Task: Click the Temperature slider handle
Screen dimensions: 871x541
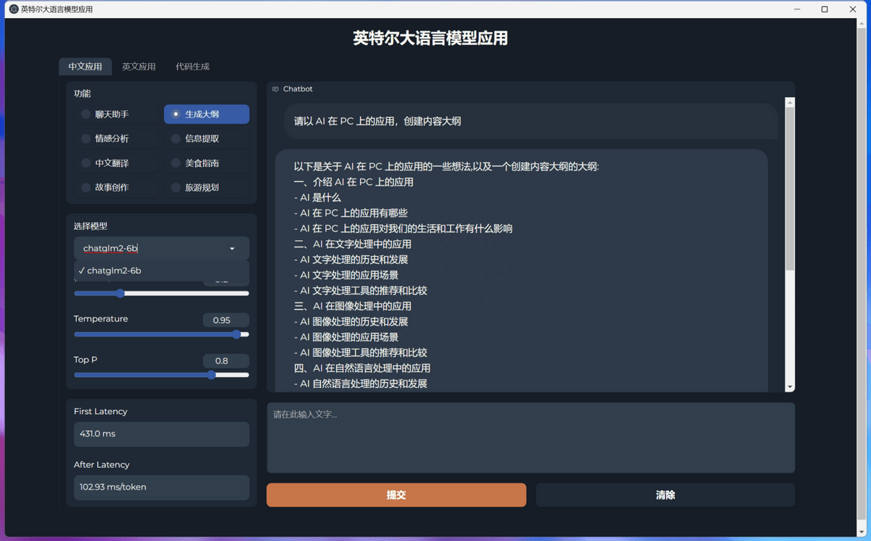Action: 237,334
